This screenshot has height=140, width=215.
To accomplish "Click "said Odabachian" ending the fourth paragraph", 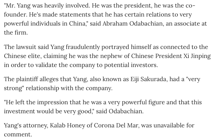I will tap(119, 111).
